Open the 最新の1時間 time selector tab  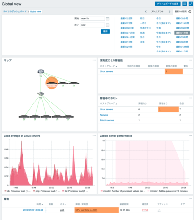coord(183,12)
